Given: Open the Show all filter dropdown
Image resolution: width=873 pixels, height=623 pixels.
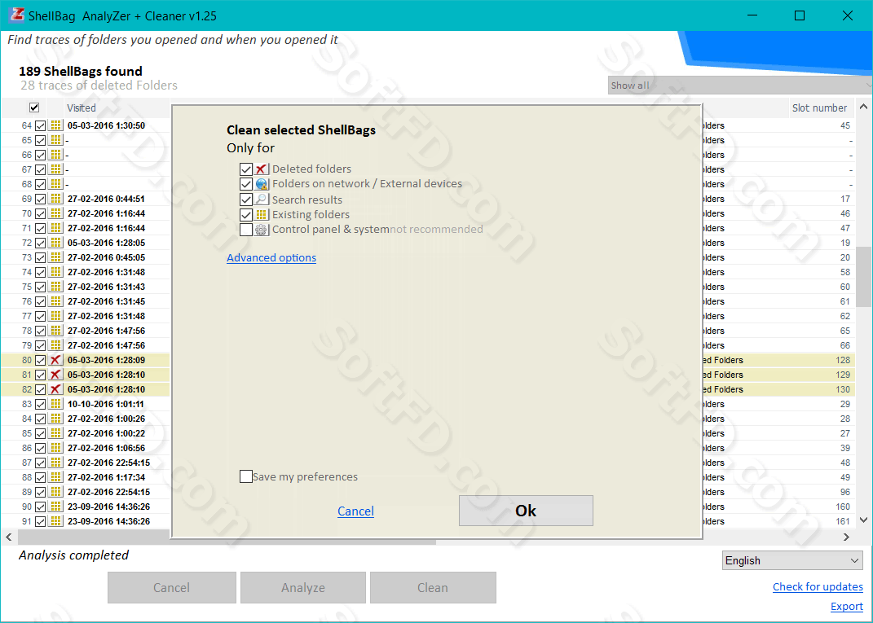Looking at the screenshot, I should [740, 86].
